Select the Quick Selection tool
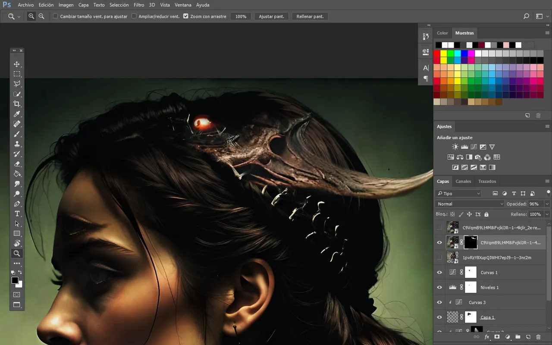This screenshot has width=552, height=345. click(17, 94)
